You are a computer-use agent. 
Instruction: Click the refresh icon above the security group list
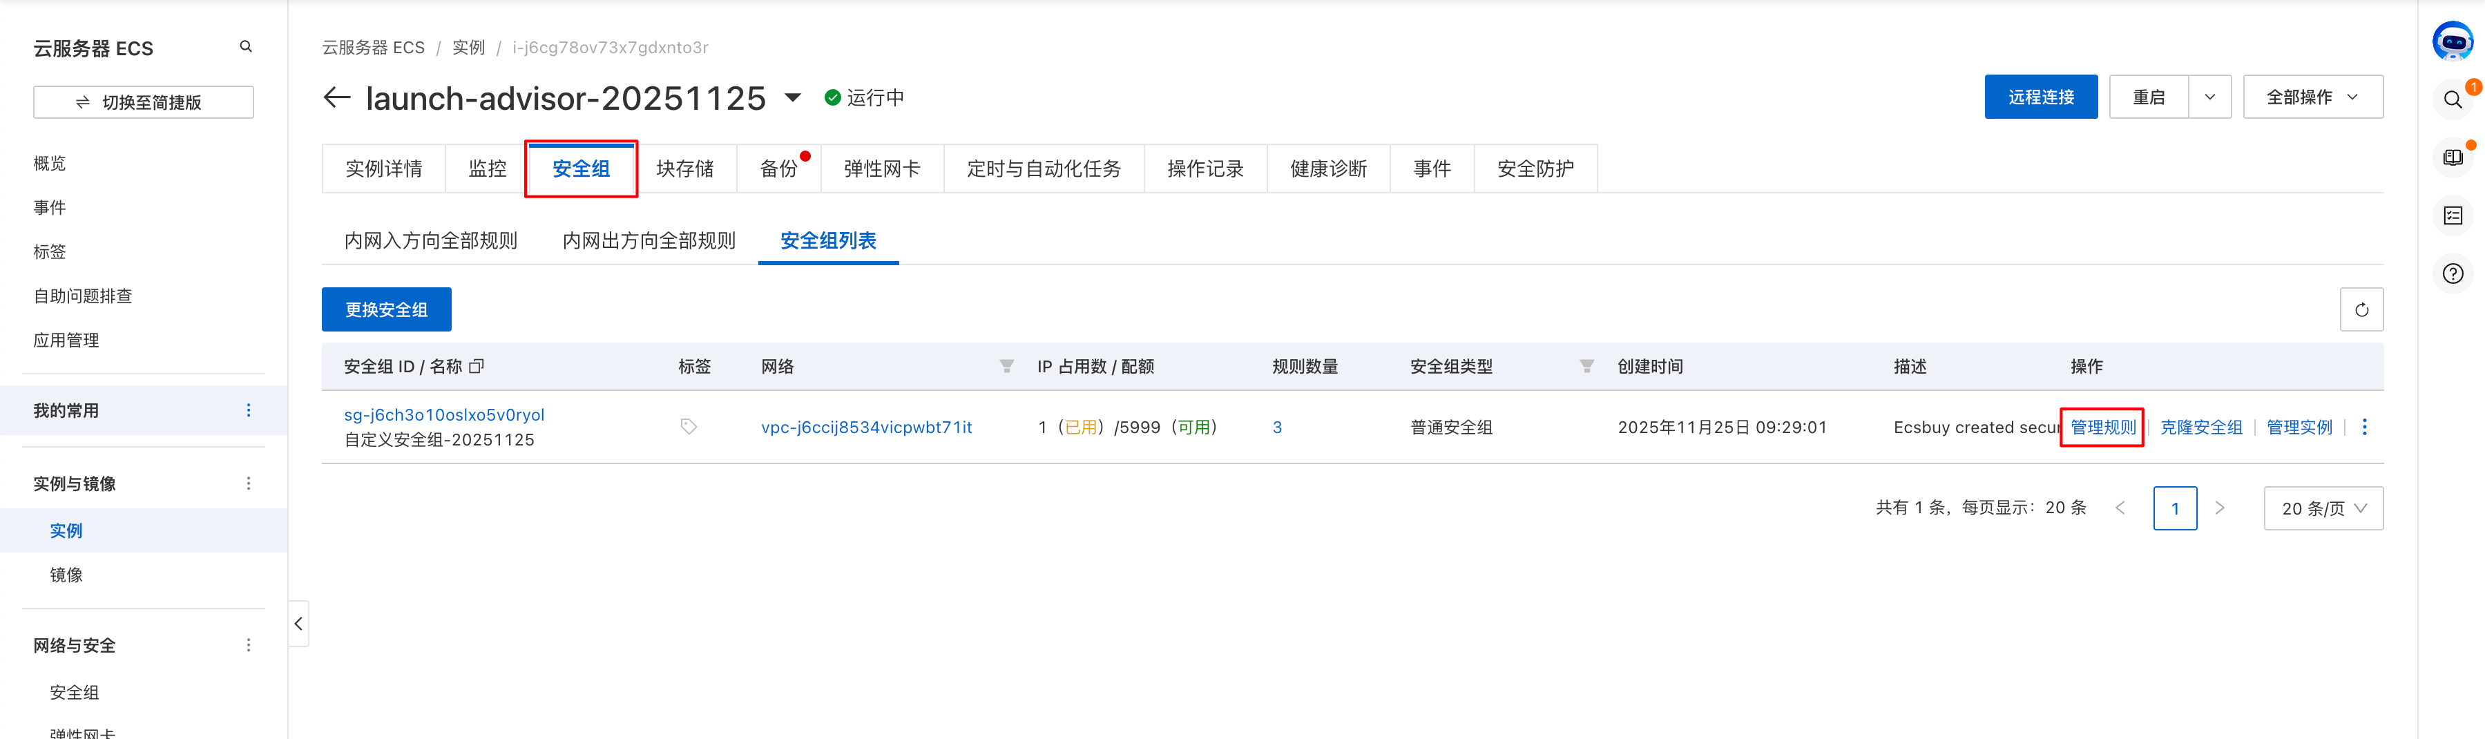(x=2361, y=309)
